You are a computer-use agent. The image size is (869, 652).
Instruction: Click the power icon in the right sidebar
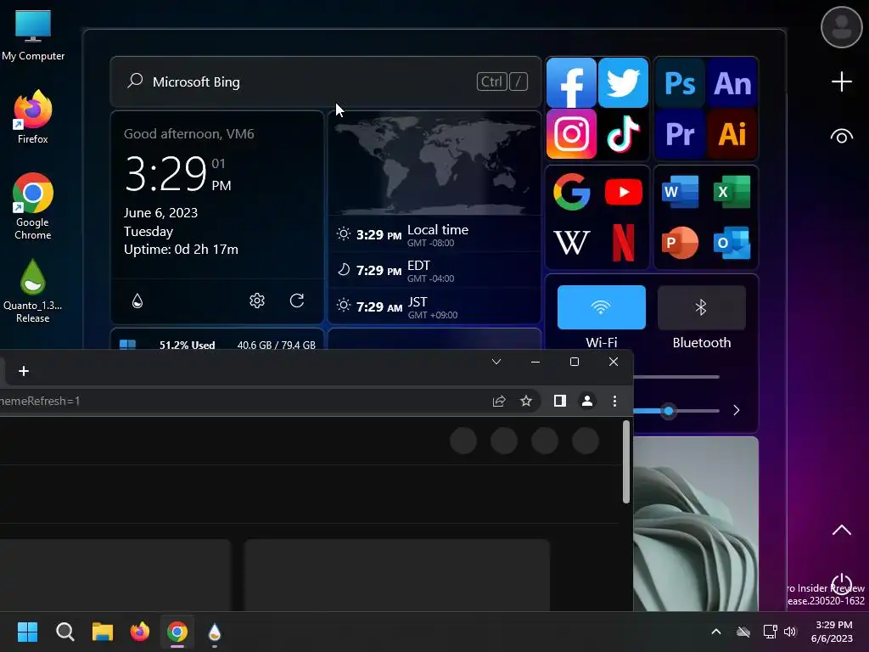pos(841,584)
